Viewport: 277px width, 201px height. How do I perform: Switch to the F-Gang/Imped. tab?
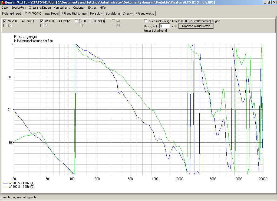click(12, 14)
